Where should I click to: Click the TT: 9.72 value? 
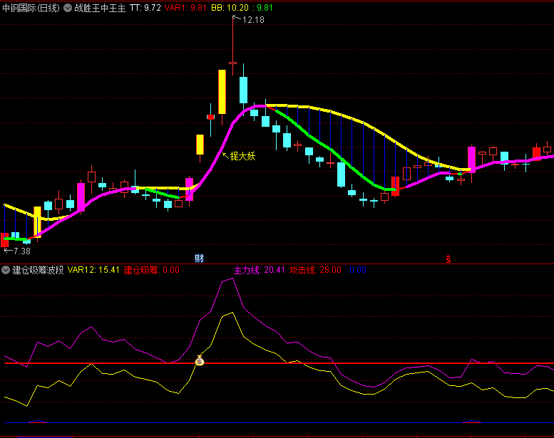pyautogui.click(x=145, y=8)
